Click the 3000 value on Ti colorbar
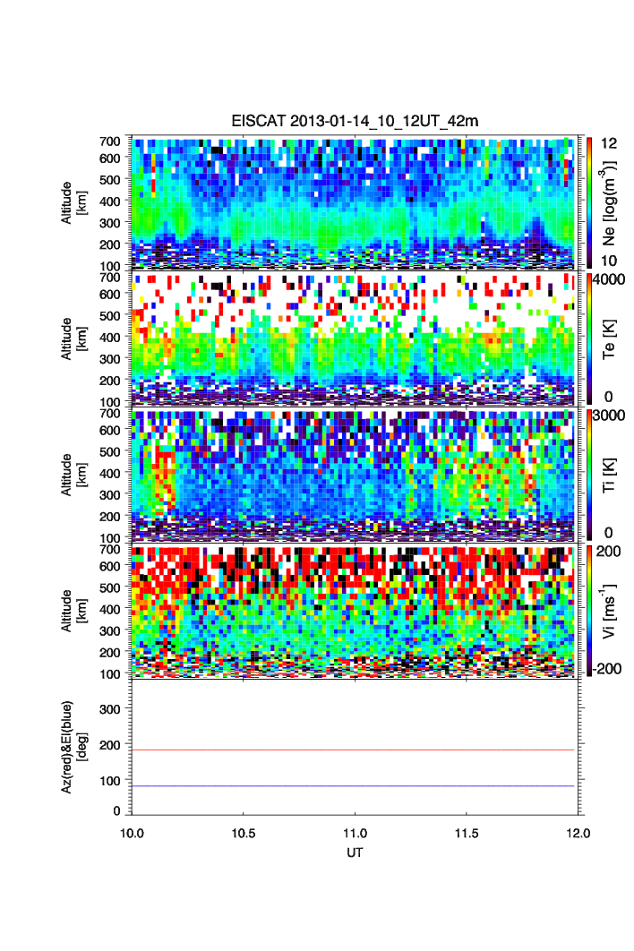The height and width of the screenshot is (951, 634). [x=609, y=416]
